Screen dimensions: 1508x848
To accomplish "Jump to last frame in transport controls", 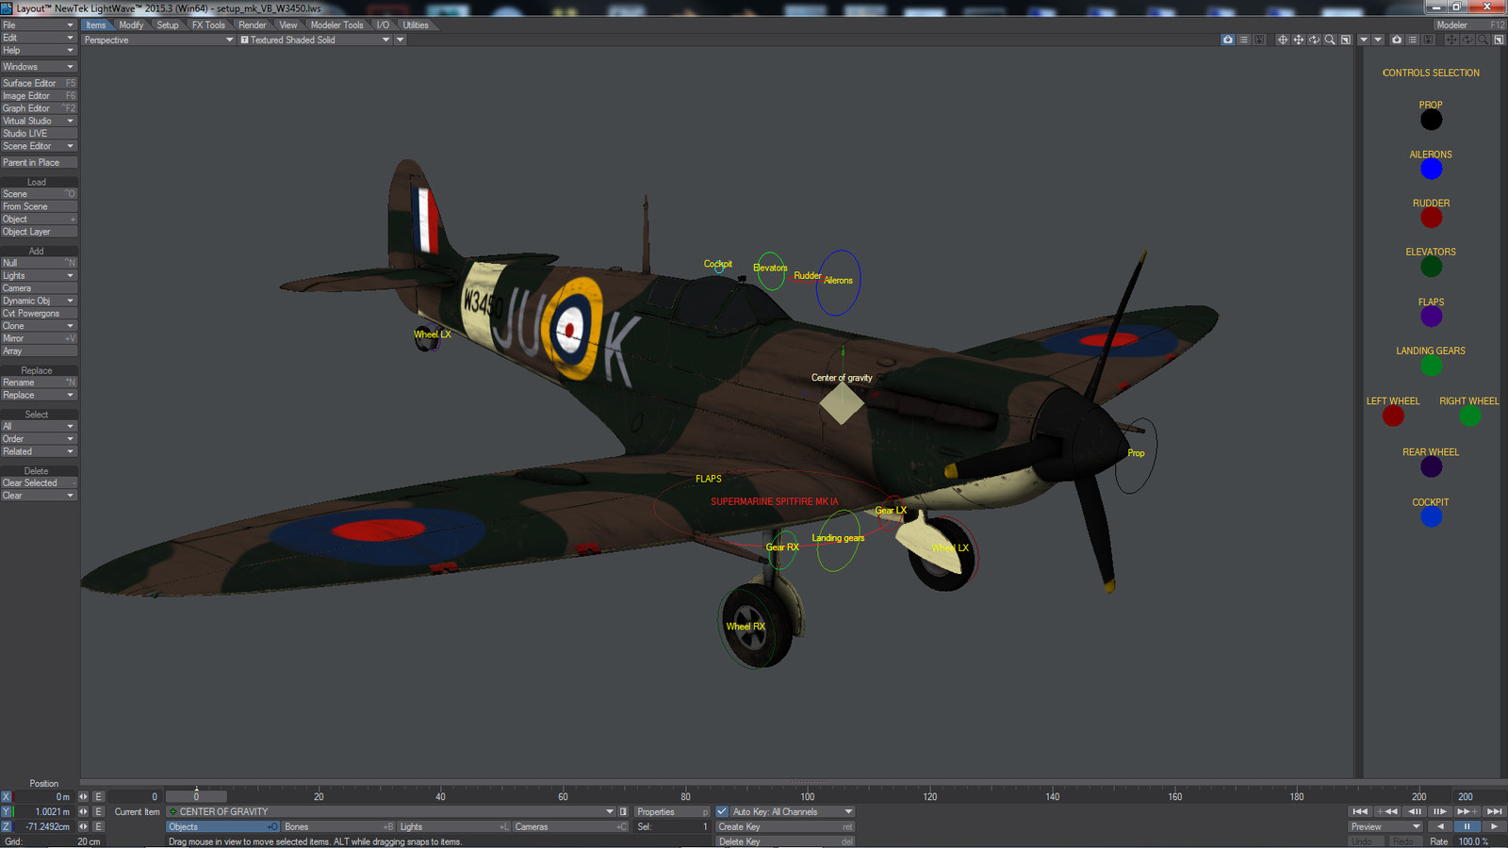I will click(x=1494, y=811).
